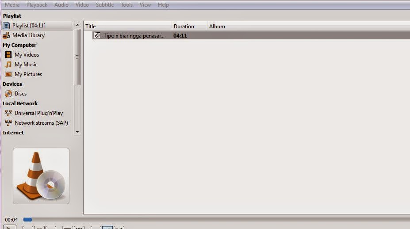The width and height of the screenshot is (410, 229).
Task: Click the picture icon for My Pictures
Action: (8, 74)
